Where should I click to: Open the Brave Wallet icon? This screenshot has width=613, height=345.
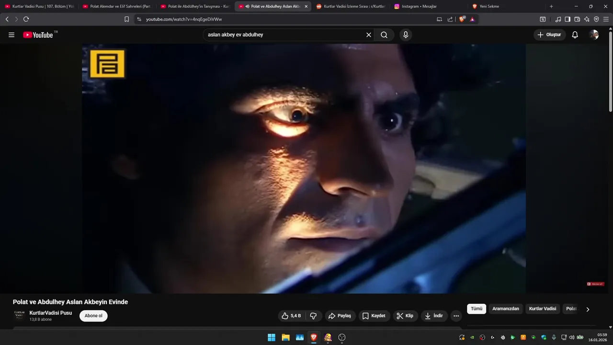tap(577, 19)
